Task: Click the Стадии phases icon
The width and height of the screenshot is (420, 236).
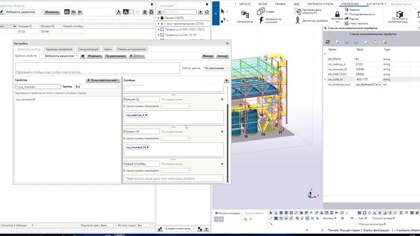Action: [261, 12]
